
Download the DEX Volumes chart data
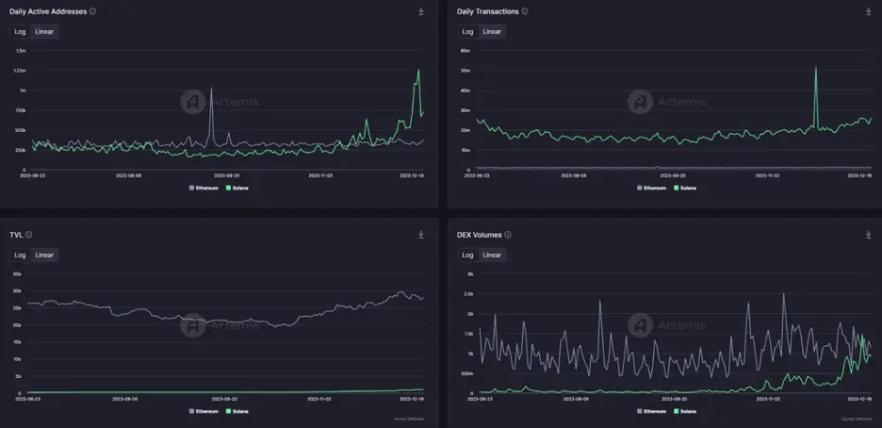(x=868, y=235)
